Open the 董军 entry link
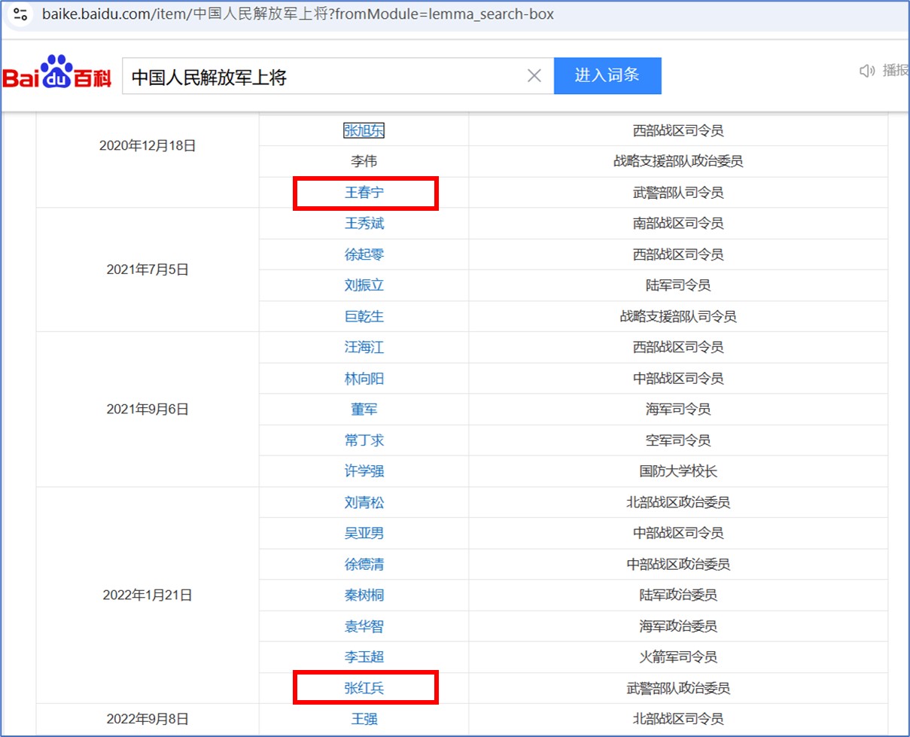This screenshot has height=737, width=910. pos(364,410)
